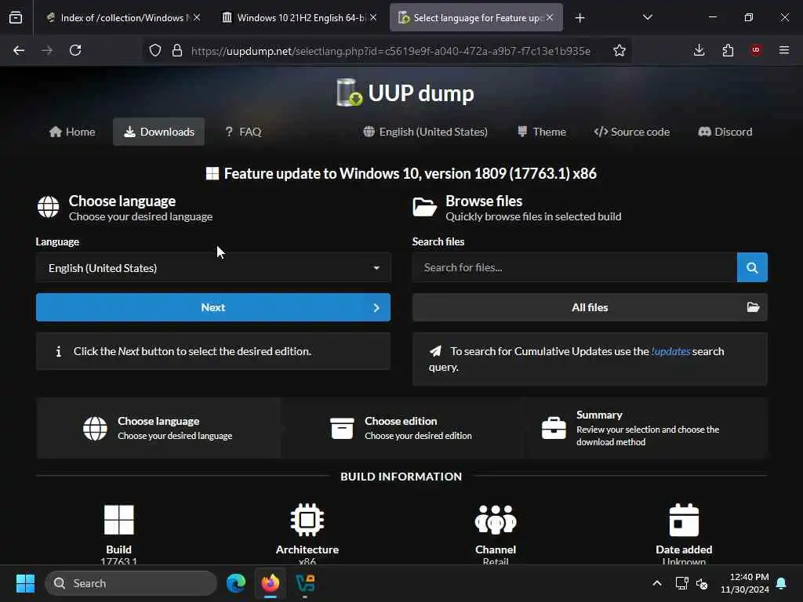The width and height of the screenshot is (803, 602).
Task: Click the Choose language step globe icon
Action: pyautogui.click(x=95, y=428)
